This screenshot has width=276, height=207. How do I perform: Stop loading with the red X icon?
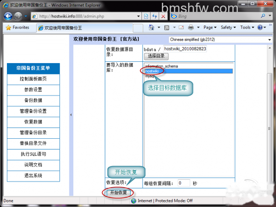point(163,17)
